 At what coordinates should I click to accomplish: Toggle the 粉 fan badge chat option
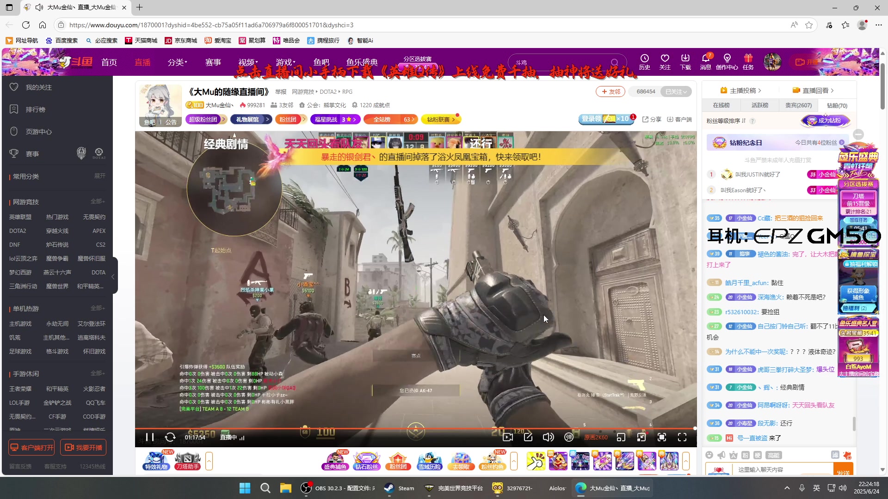(745, 455)
